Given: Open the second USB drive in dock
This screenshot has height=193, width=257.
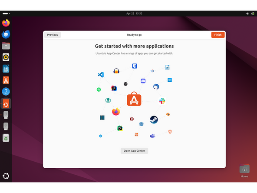Looking at the screenshot, I should 6,126.
